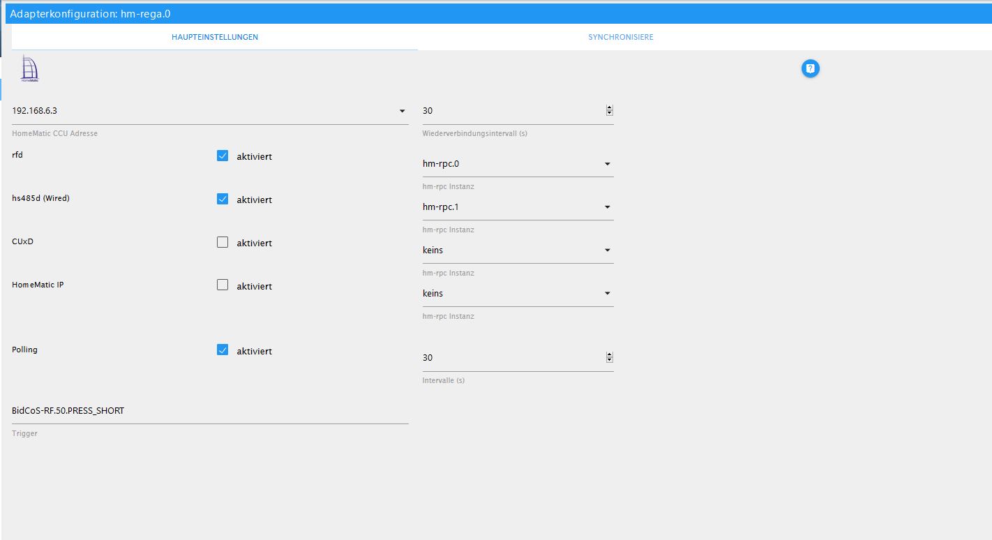Click the hs485d (Wired) label
992x540 pixels.
tap(40, 198)
